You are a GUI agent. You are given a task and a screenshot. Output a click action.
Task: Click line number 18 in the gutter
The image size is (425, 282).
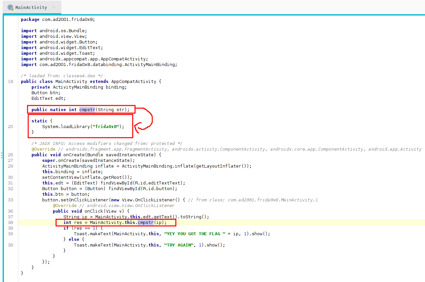click(10, 81)
